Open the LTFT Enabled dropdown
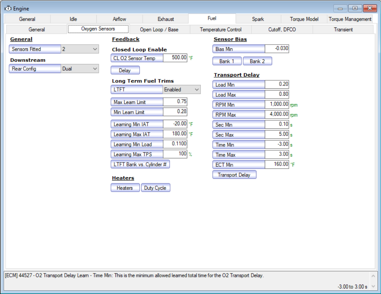 pos(182,90)
